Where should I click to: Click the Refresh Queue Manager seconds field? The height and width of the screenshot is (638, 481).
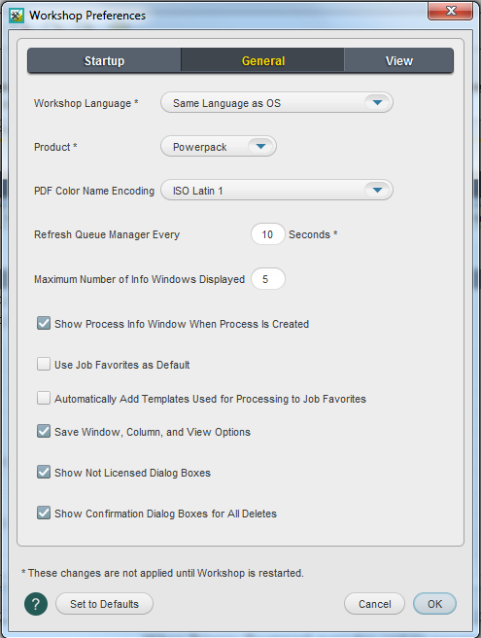click(267, 234)
